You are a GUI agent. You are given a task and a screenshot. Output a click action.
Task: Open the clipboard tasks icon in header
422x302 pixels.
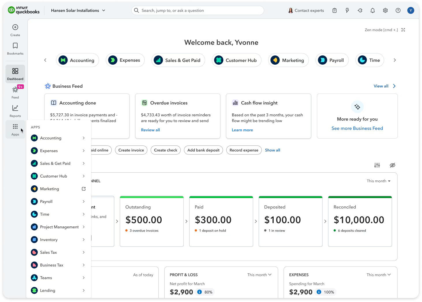point(335,10)
